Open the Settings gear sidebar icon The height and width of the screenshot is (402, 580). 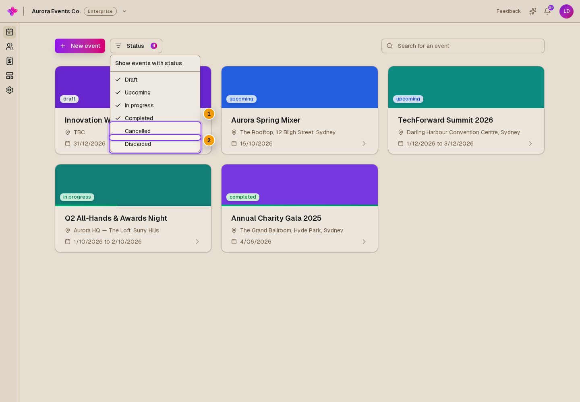tap(10, 90)
